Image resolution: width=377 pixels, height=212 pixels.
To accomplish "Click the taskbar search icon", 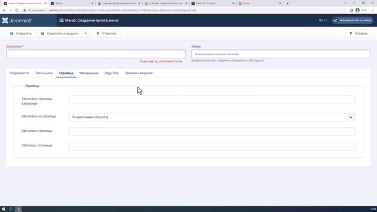I will 11,209.
